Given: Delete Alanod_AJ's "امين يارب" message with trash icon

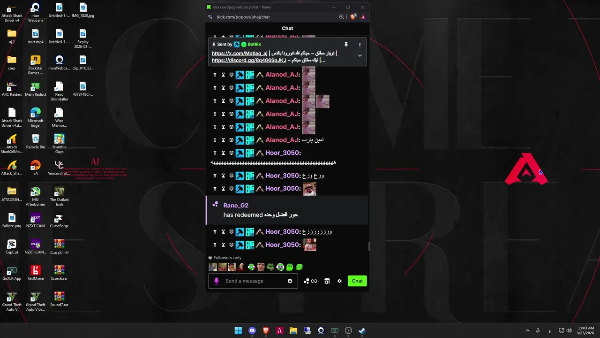Looking at the screenshot, I should coord(215,140).
